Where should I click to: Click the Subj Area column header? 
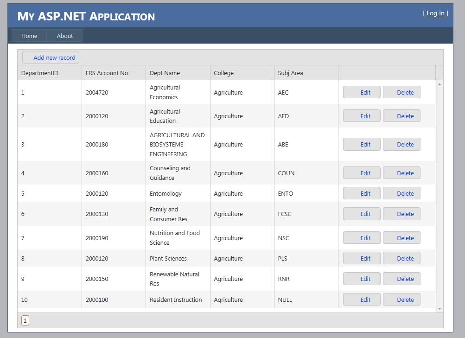click(290, 73)
